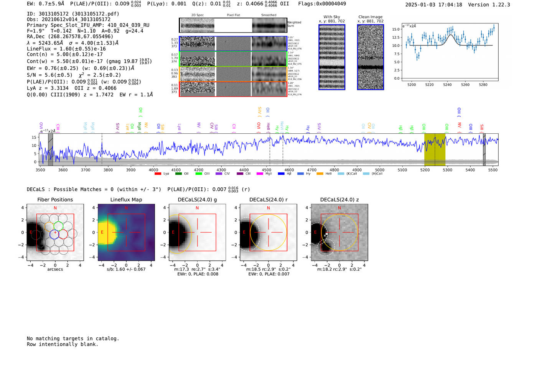Viewport: 537px width, 365px height.
Task: Click the "Row intentionally blank." text
Action: [63, 344]
